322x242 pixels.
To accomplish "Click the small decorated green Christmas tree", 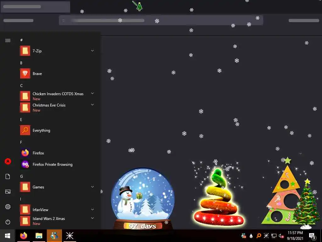I will coord(306,204).
